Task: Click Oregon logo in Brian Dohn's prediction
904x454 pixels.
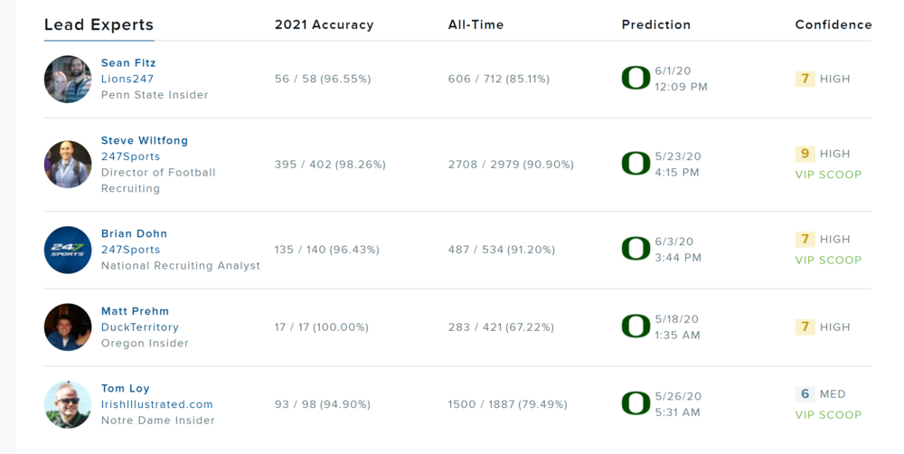Action: pos(636,249)
